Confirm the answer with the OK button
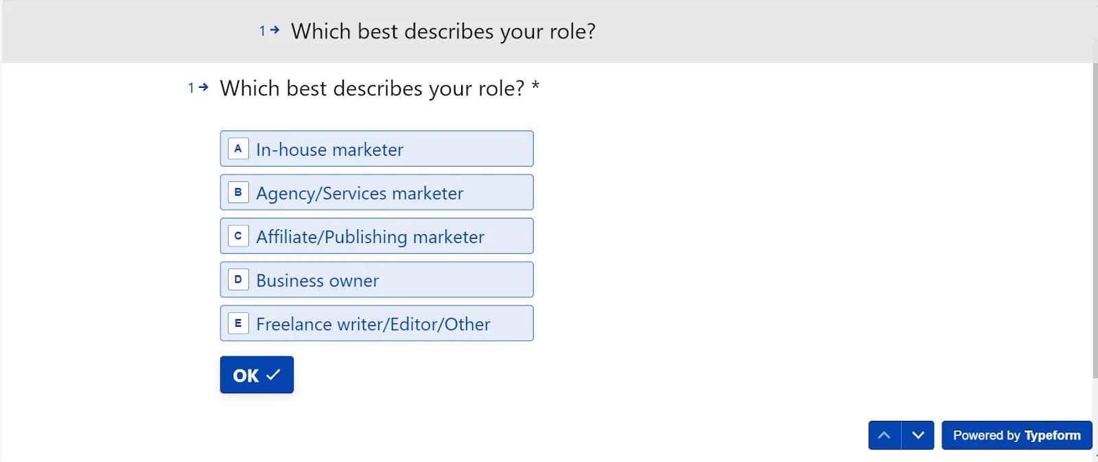 [x=257, y=375]
